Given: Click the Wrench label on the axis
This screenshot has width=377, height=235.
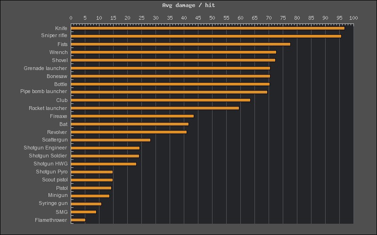Looking at the screenshot, I should click(x=58, y=52).
